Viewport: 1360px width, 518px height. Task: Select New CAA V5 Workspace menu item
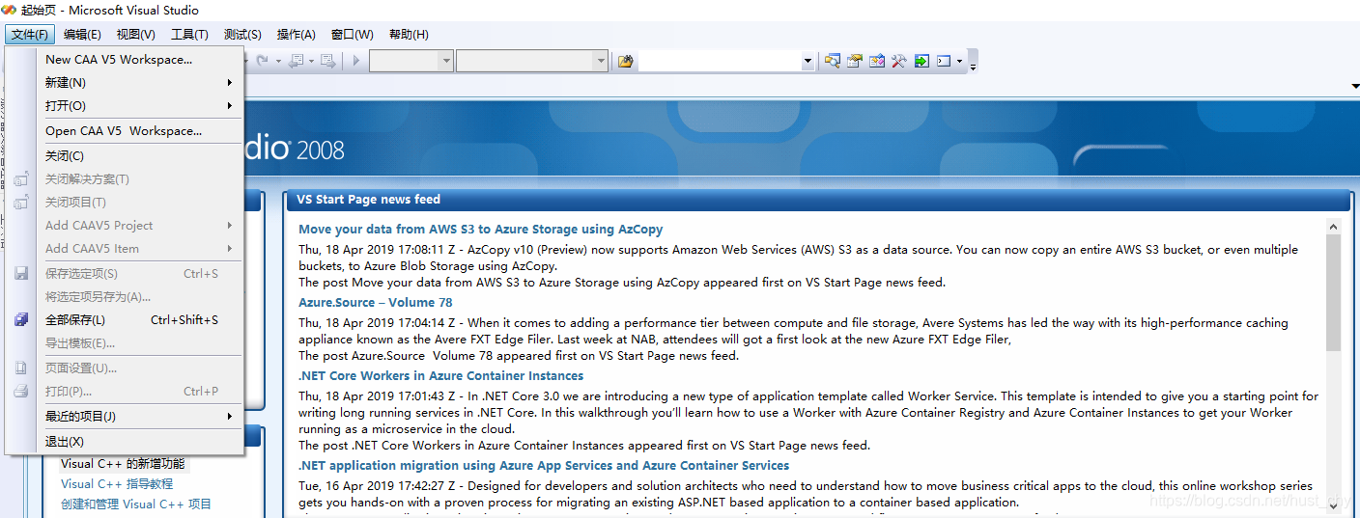click(119, 60)
